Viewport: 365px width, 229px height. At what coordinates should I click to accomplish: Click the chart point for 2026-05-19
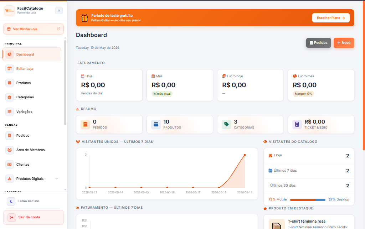click(x=245, y=155)
